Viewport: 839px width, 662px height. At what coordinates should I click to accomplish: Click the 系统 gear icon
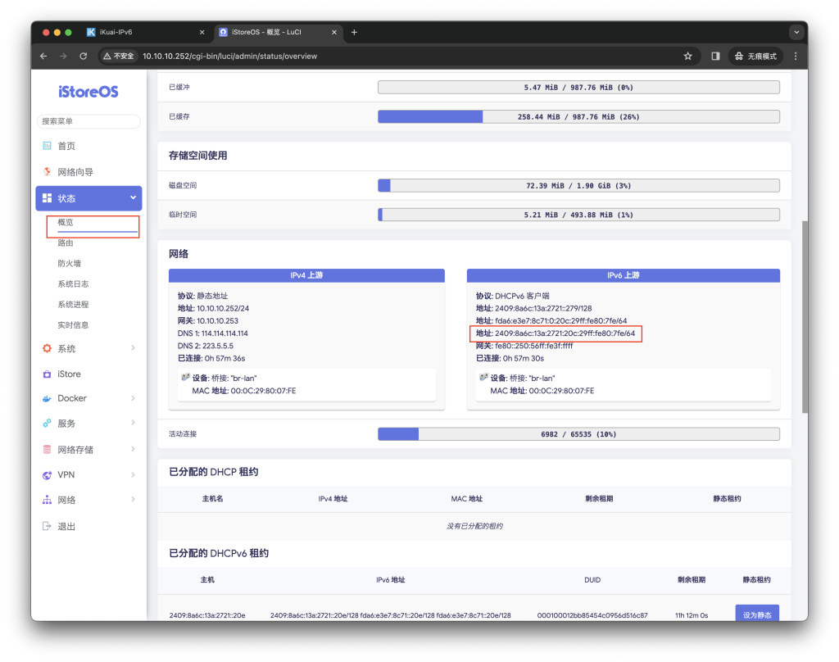point(47,348)
